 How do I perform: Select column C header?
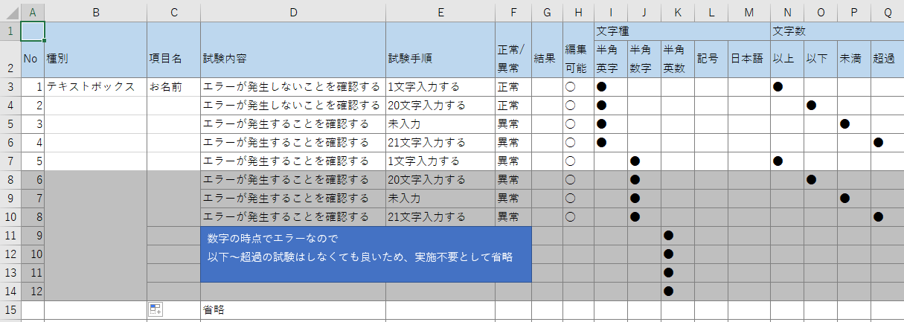coord(174,13)
